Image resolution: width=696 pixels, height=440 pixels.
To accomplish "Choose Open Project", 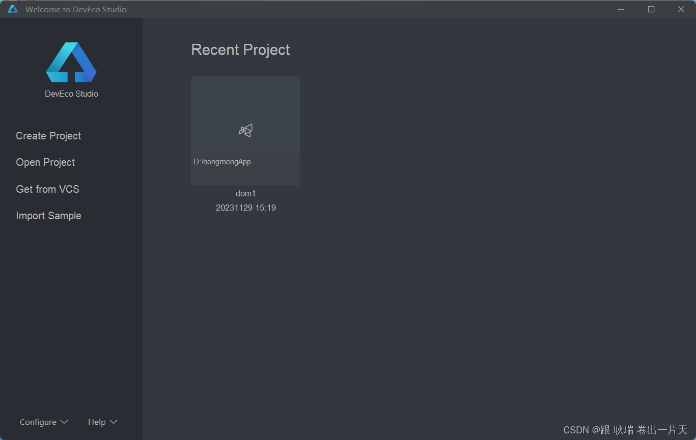I will tap(45, 162).
